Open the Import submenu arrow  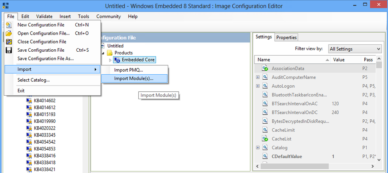point(96,70)
